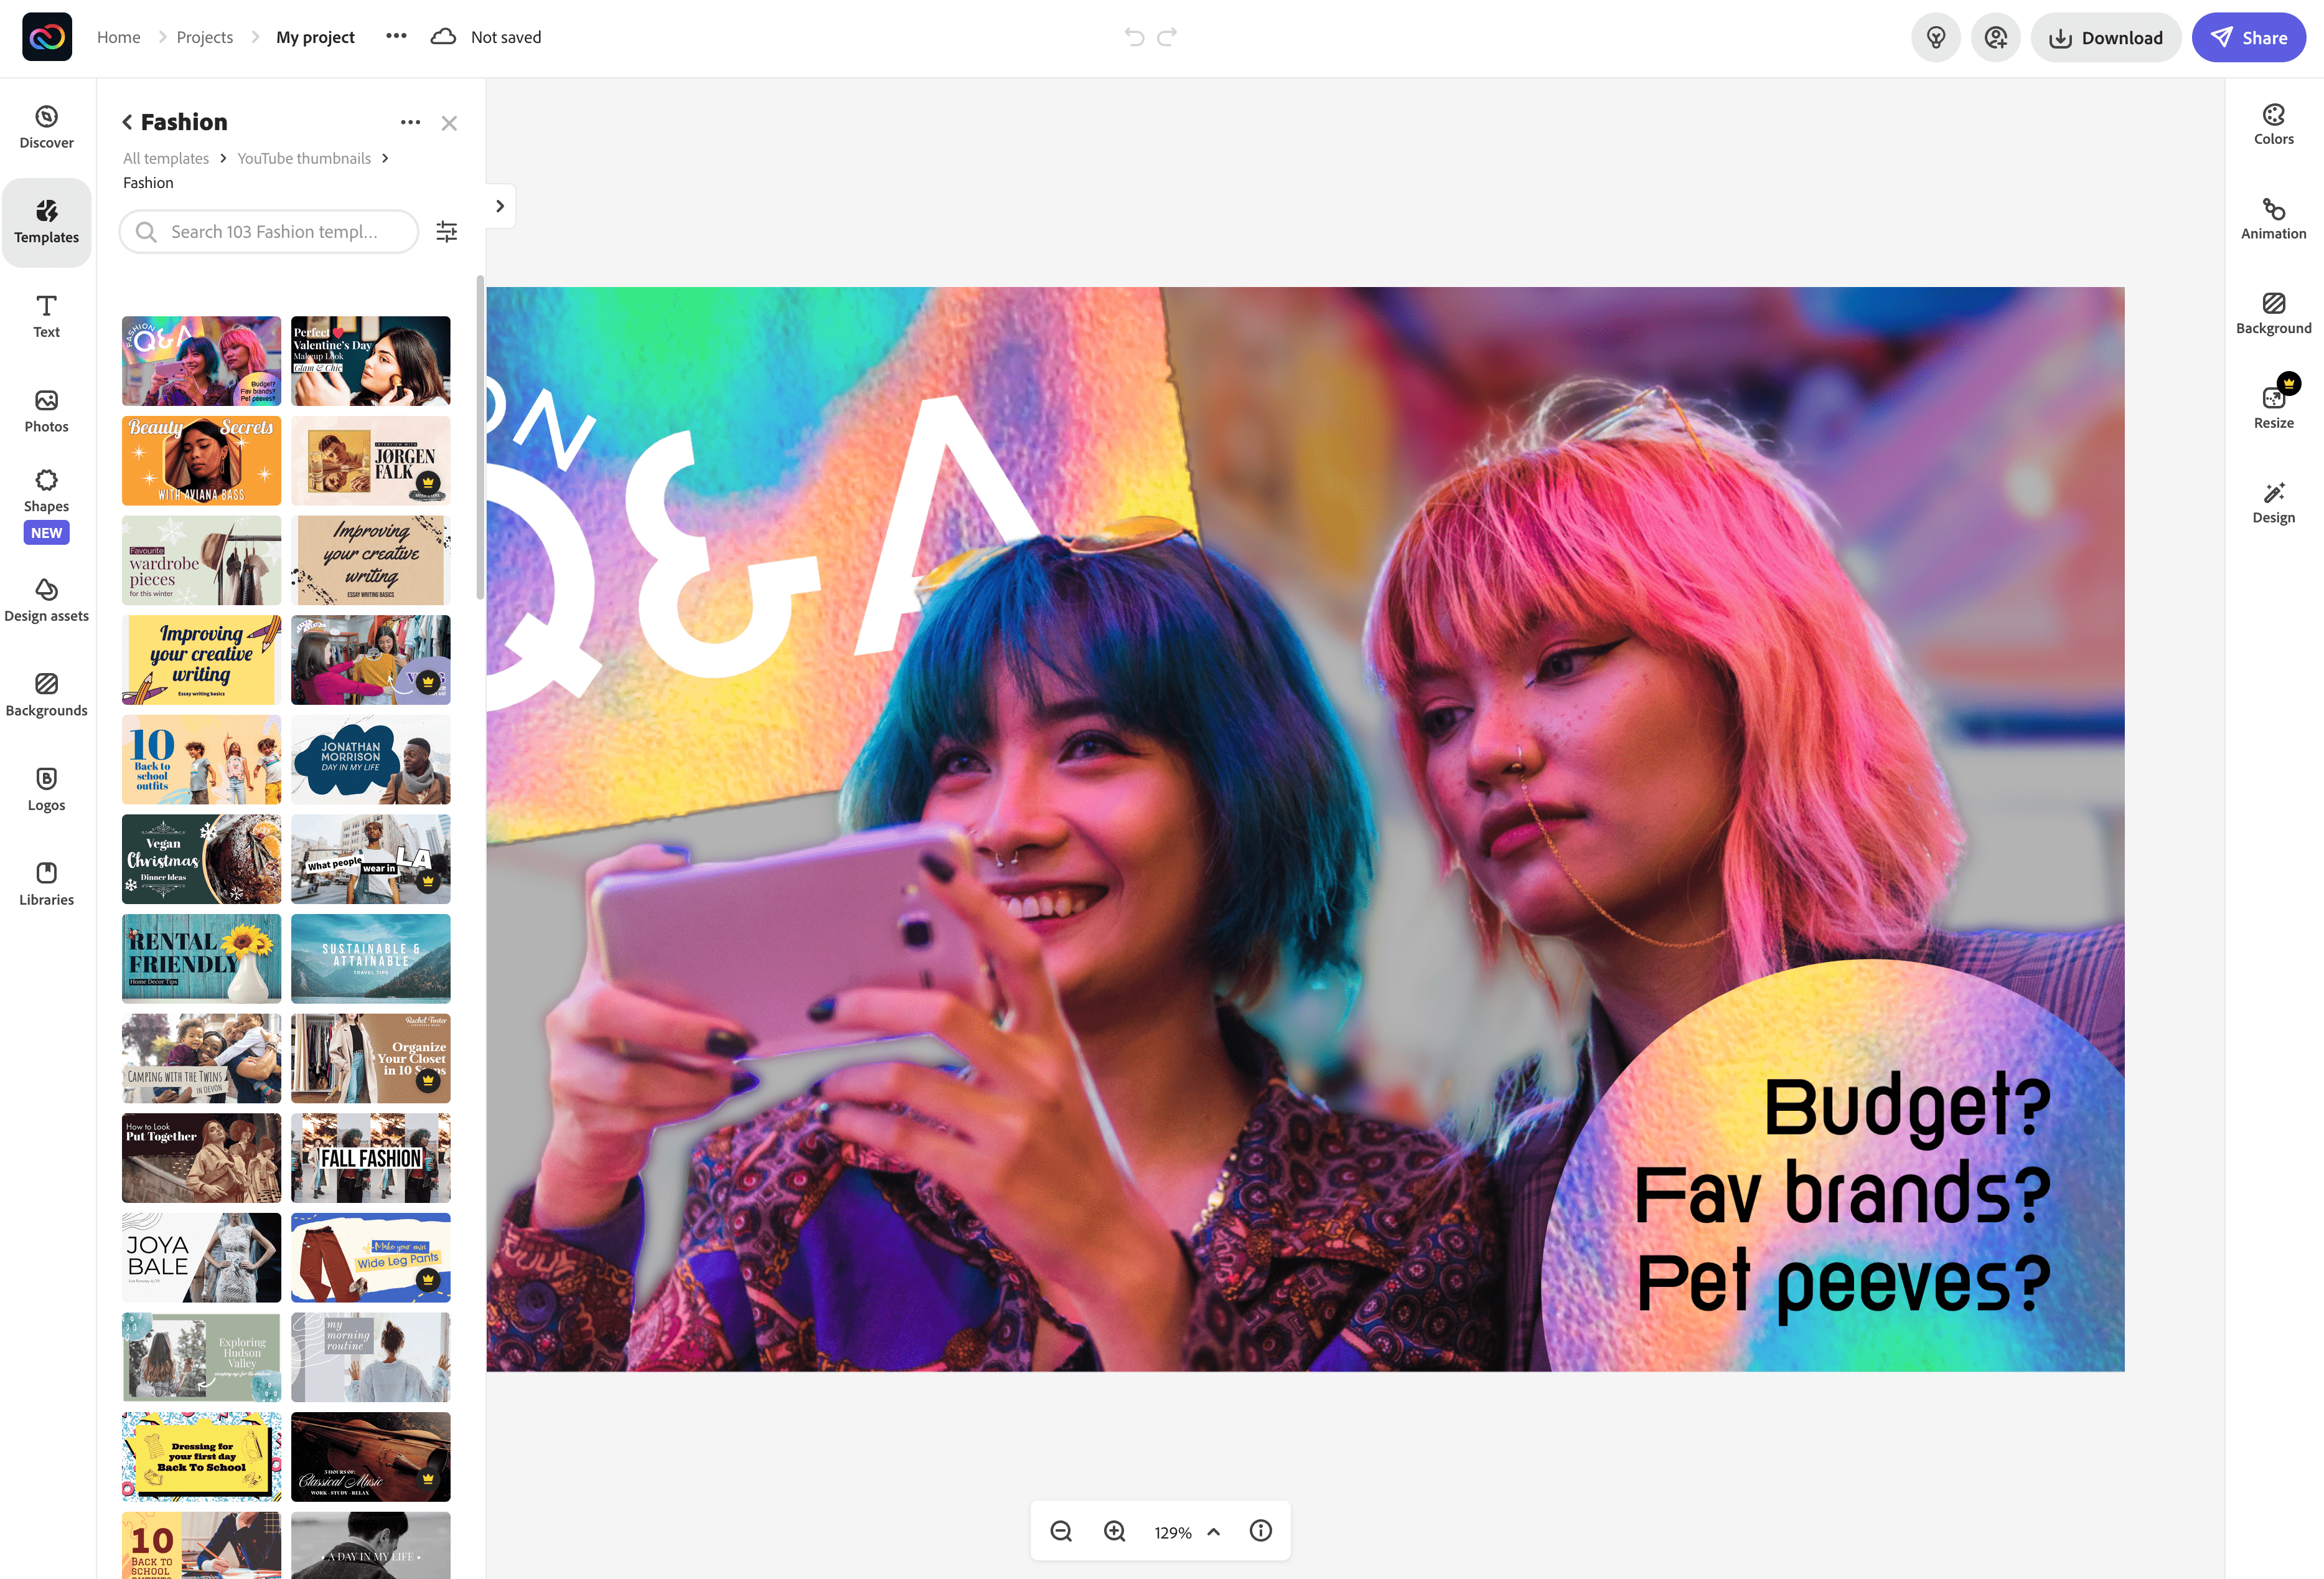Open project options three-dot menu
This screenshot has height=1579, width=2324.
click(396, 36)
